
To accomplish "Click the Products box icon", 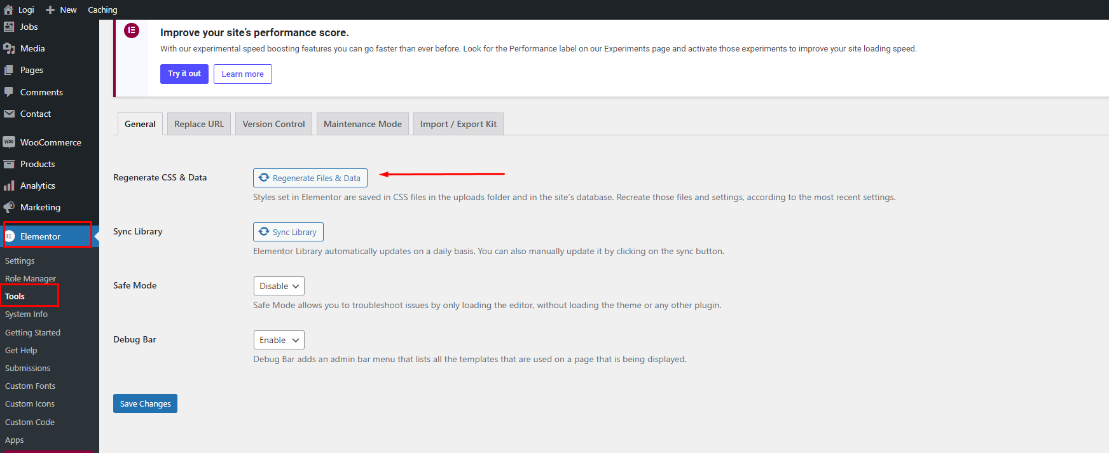I will pyautogui.click(x=9, y=164).
